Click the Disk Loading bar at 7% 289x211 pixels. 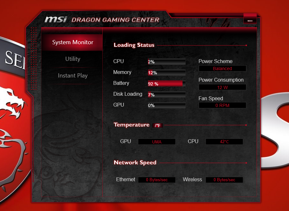(166, 94)
